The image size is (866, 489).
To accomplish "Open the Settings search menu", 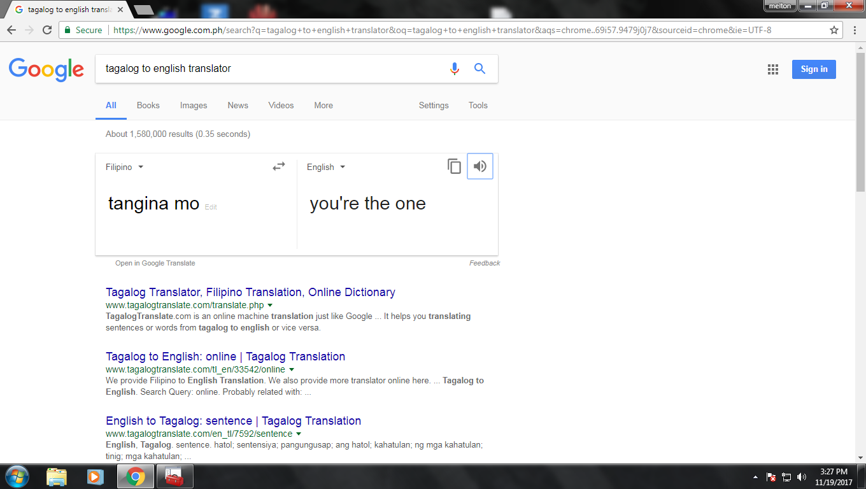I will (434, 106).
